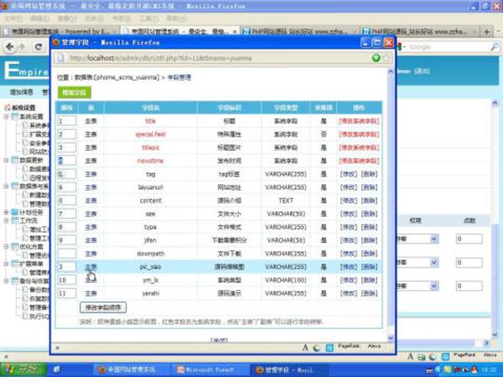Click the 'A' icon in popup status bar
Screen dimensions: 503x377
tap(305, 347)
